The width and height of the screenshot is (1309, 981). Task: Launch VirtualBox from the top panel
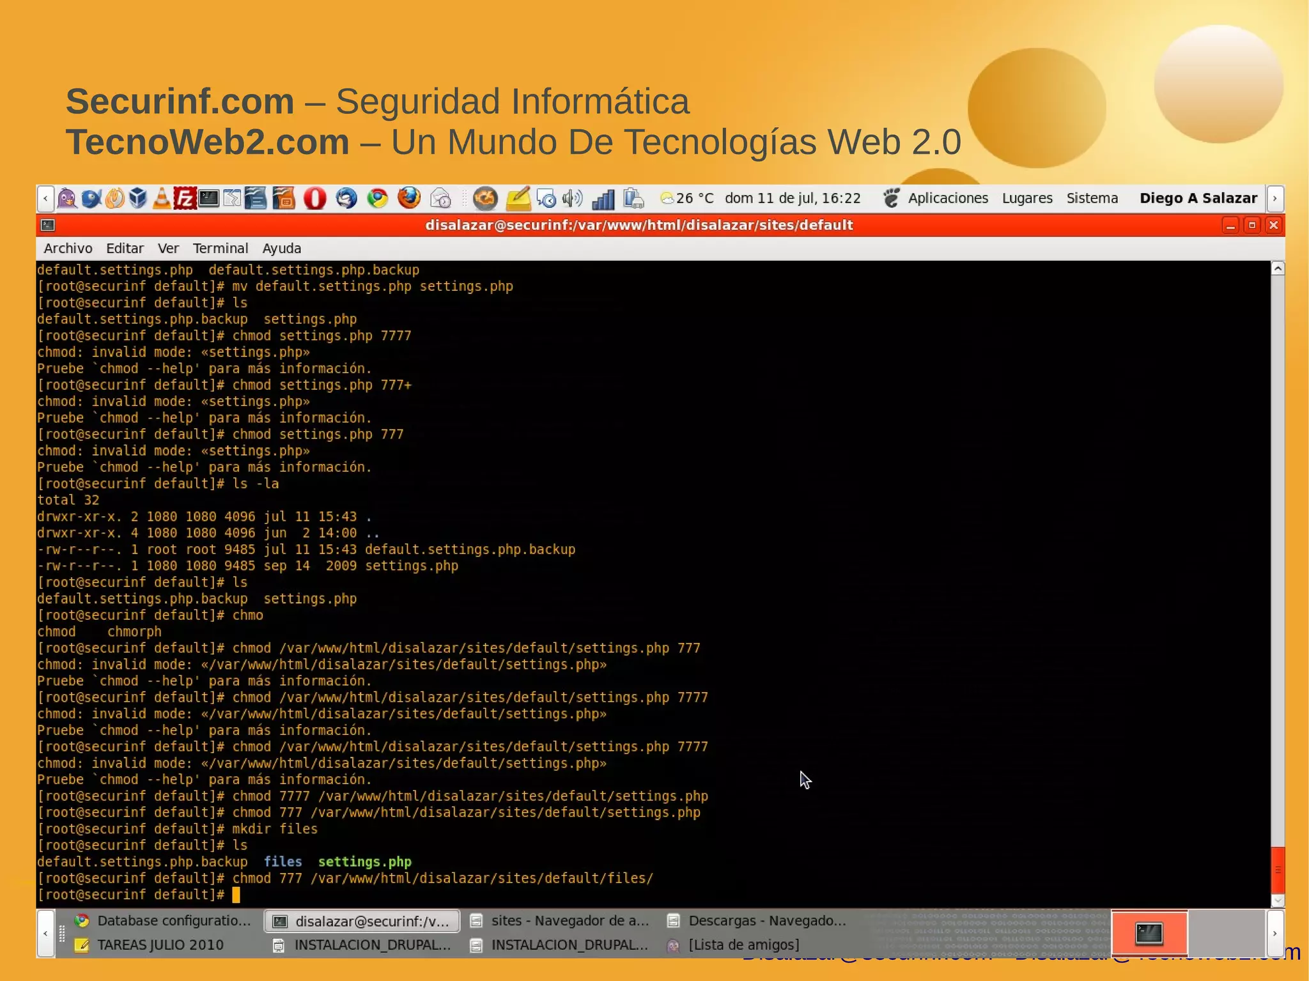[138, 198]
